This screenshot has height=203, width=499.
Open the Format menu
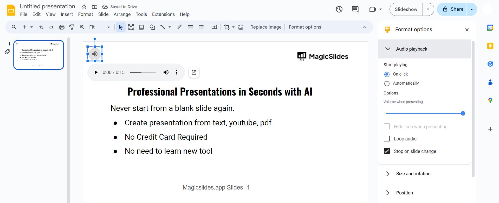(86, 14)
